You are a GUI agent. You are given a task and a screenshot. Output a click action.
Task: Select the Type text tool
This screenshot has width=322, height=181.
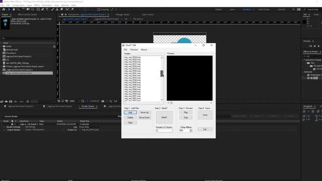click(x=47, y=10)
